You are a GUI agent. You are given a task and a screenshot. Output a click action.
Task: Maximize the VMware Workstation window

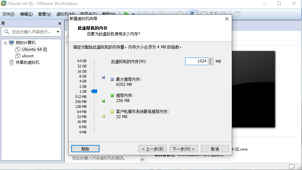click(x=279, y=4)
